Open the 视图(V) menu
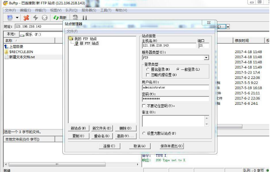This screenshot has width=270, height=172. [x=56, y=10]
